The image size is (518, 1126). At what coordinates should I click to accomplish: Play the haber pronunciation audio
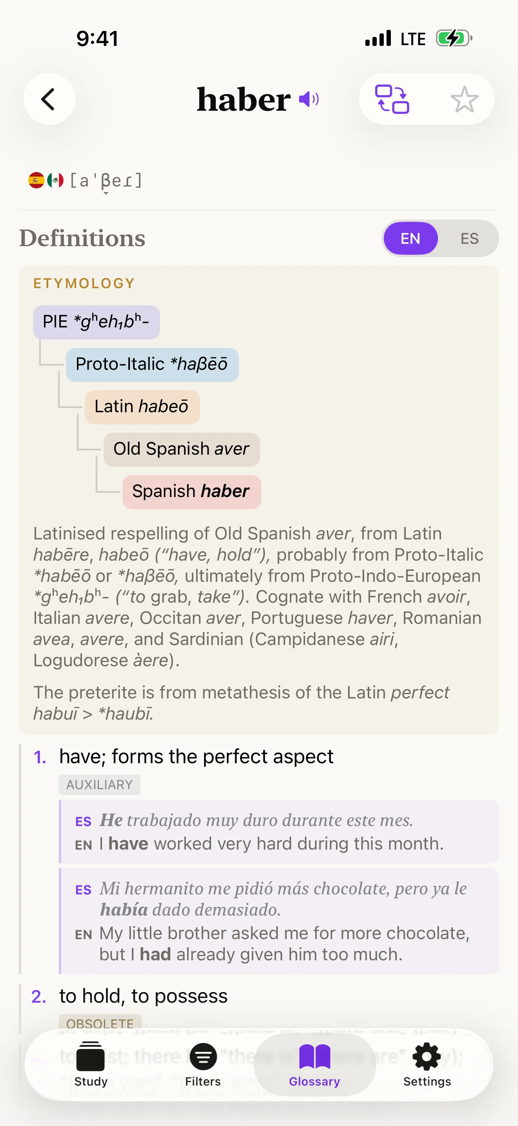[x=309, y=99]
